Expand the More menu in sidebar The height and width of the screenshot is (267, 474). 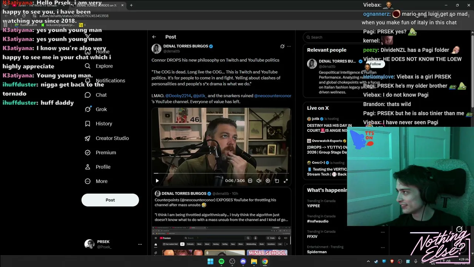tap(96, 181)
